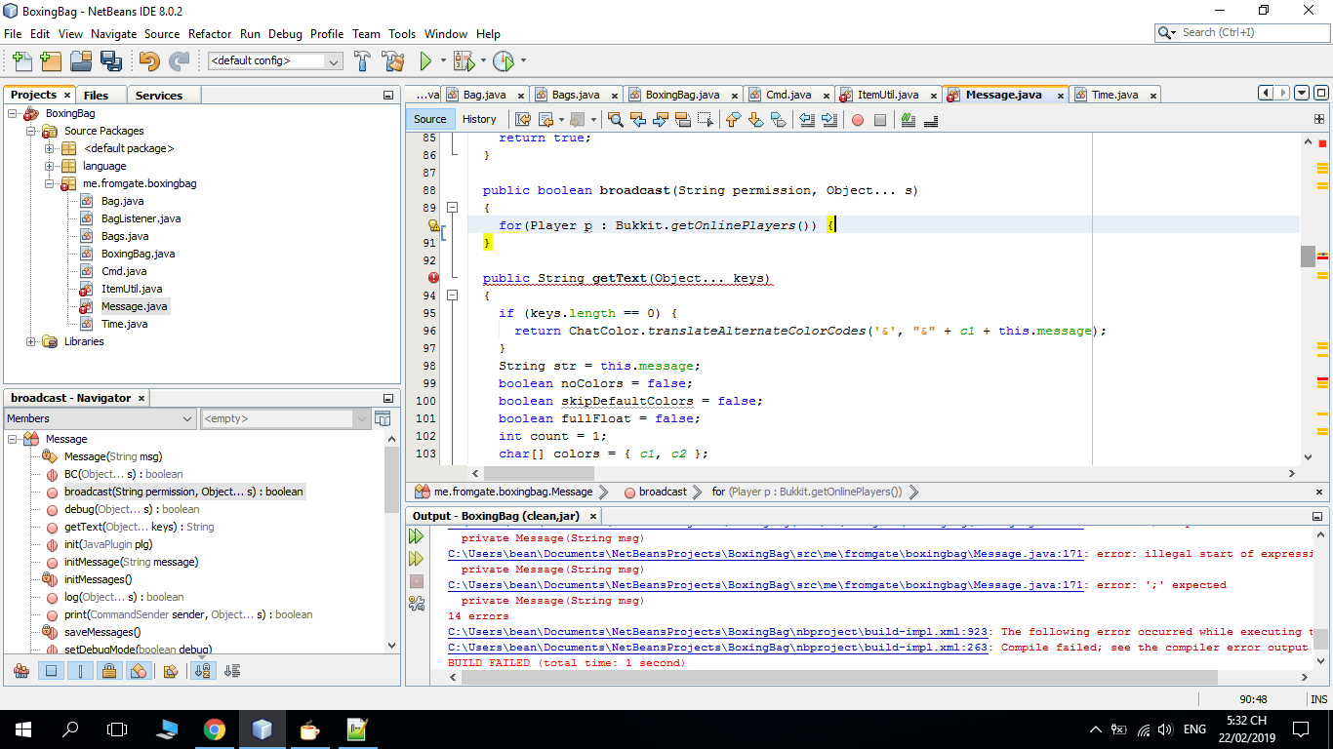The image size is (1333, 749).
Task: Click the Save All icon
Action: (110, 60)
